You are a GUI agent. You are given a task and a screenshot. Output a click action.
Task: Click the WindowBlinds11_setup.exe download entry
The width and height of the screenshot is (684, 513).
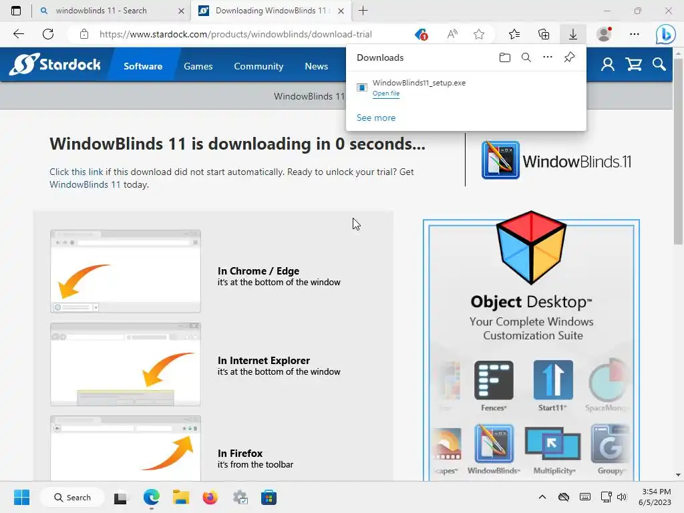466,88
